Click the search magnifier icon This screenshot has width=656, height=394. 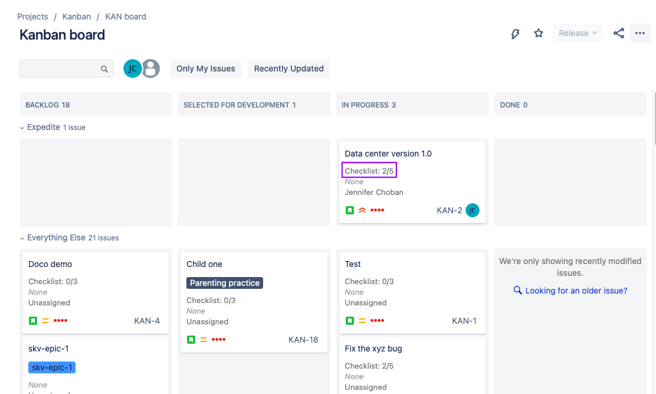point(104,69)
